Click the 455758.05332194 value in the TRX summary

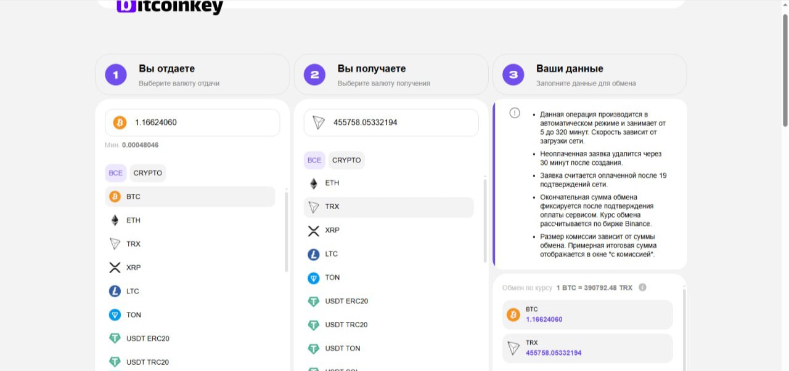coord(554,353)
